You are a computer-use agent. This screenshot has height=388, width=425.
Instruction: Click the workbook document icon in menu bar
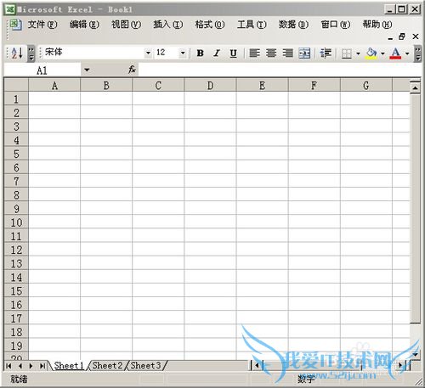[15, 25]
